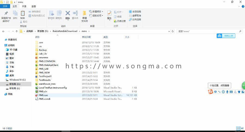The height and width of the screenshot is (132, 245).
Task: Open the recent locations dropdown arrow
Action: 13,31
